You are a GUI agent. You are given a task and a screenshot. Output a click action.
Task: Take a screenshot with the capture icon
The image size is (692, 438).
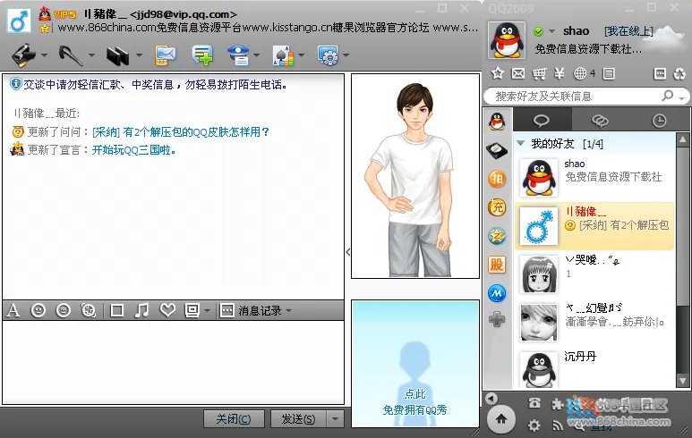click(x=192, y=311)
